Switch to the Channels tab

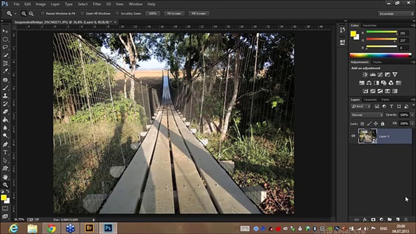point(370,100)
